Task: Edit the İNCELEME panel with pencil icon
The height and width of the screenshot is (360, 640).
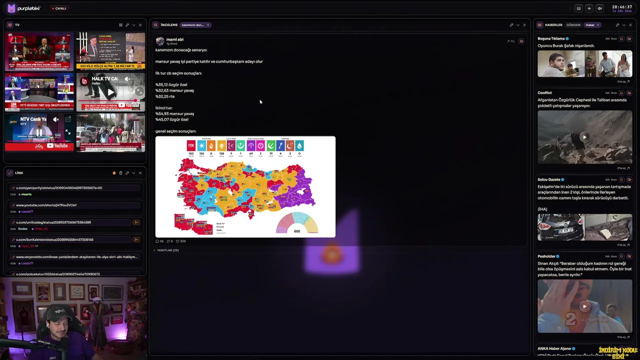Action: [x=511, y=25]
